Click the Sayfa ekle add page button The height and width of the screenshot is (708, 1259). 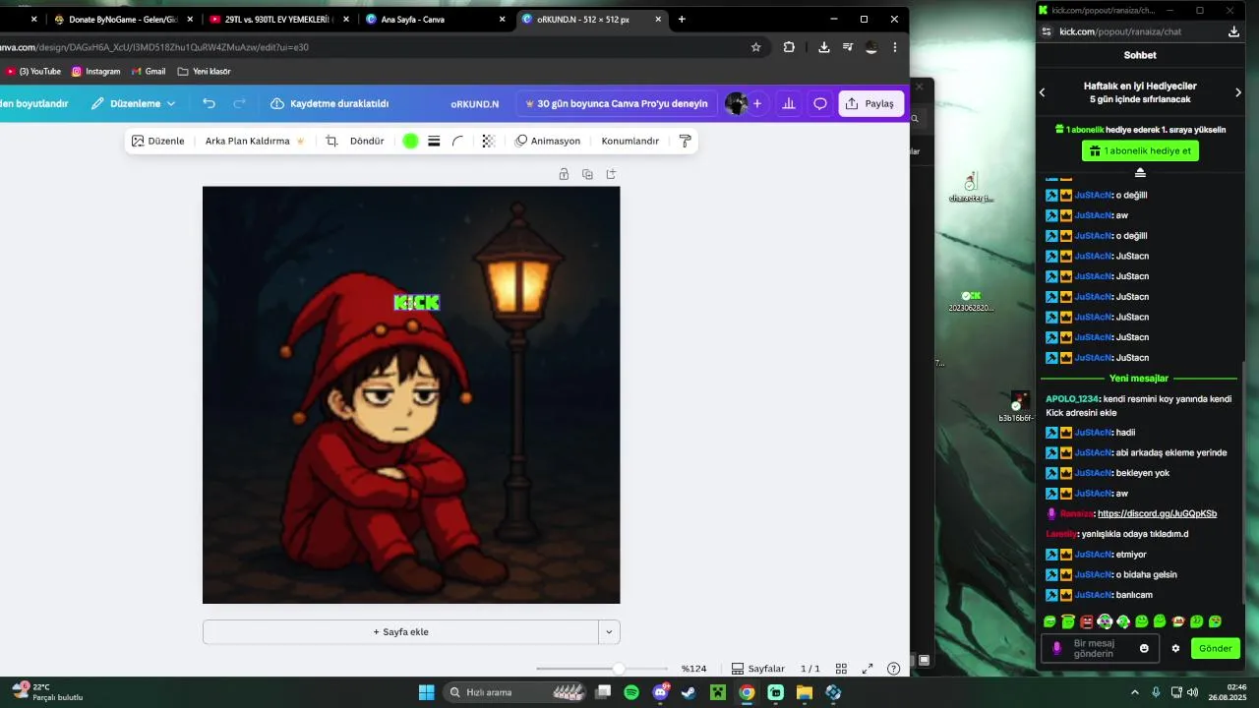coord(400,632)
